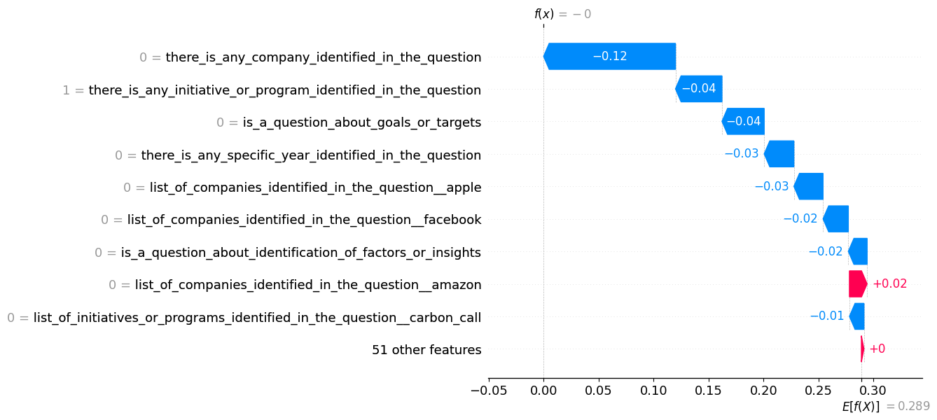This screenshot has height=420, width=937.
Task: Click the red +0.02 bar for amazon
Action: 858,284
